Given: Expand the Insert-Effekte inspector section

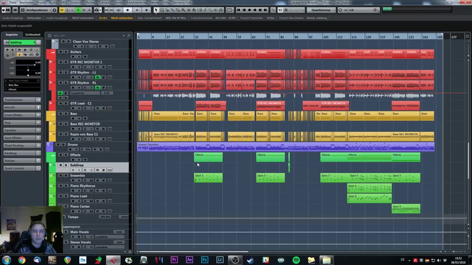Looking at the screenshot, I should [x=22, y=115].
